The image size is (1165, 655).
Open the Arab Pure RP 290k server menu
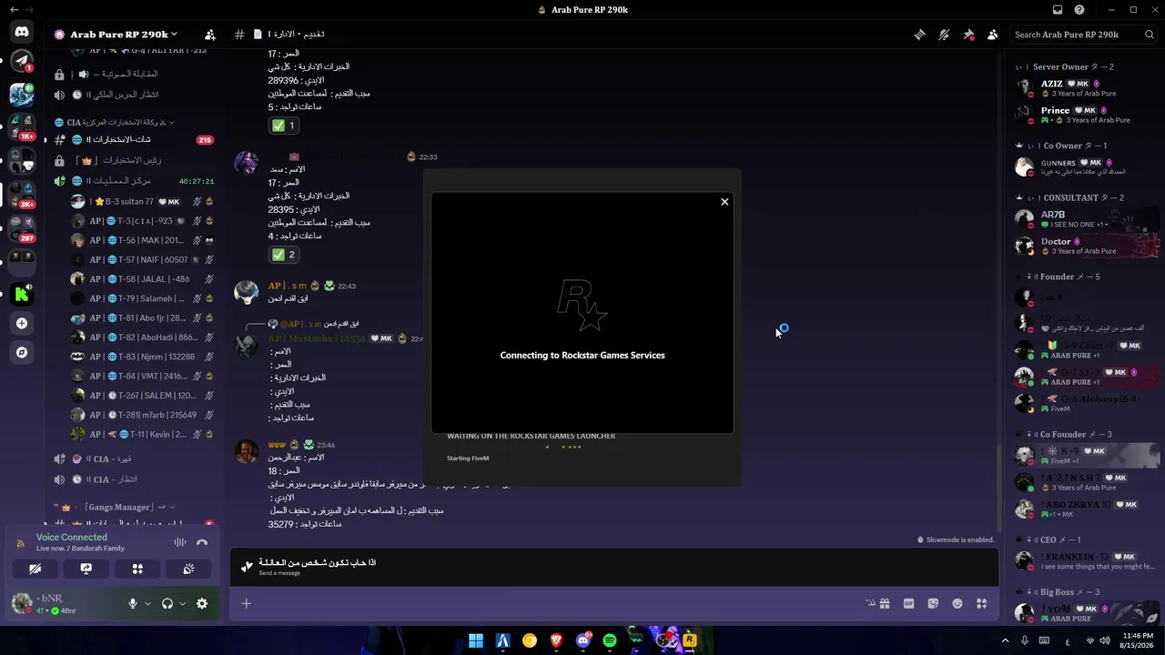(x=116, y=35)
